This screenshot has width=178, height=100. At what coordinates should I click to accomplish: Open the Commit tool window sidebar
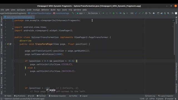pos(1,33)
